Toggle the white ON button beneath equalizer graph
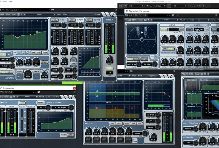This screenshot has height=148, width=219. pyautogui.click(x=15, y=52)
